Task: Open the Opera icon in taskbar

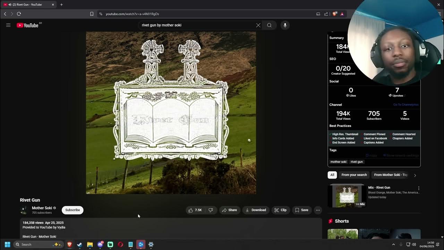Action: [120, 244]
